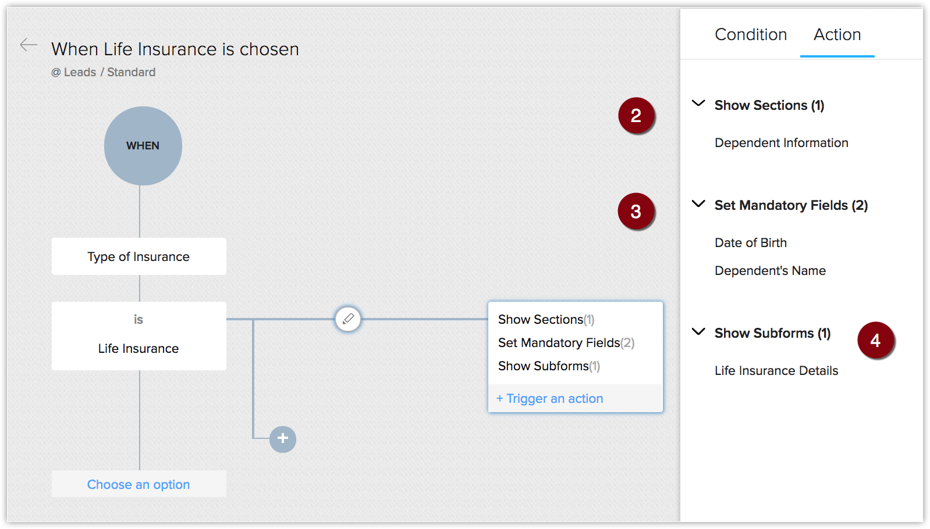Open Set Mandatory Fields(2) in action box
Viewport: 930px width, 529px height.
coord(566,343)
